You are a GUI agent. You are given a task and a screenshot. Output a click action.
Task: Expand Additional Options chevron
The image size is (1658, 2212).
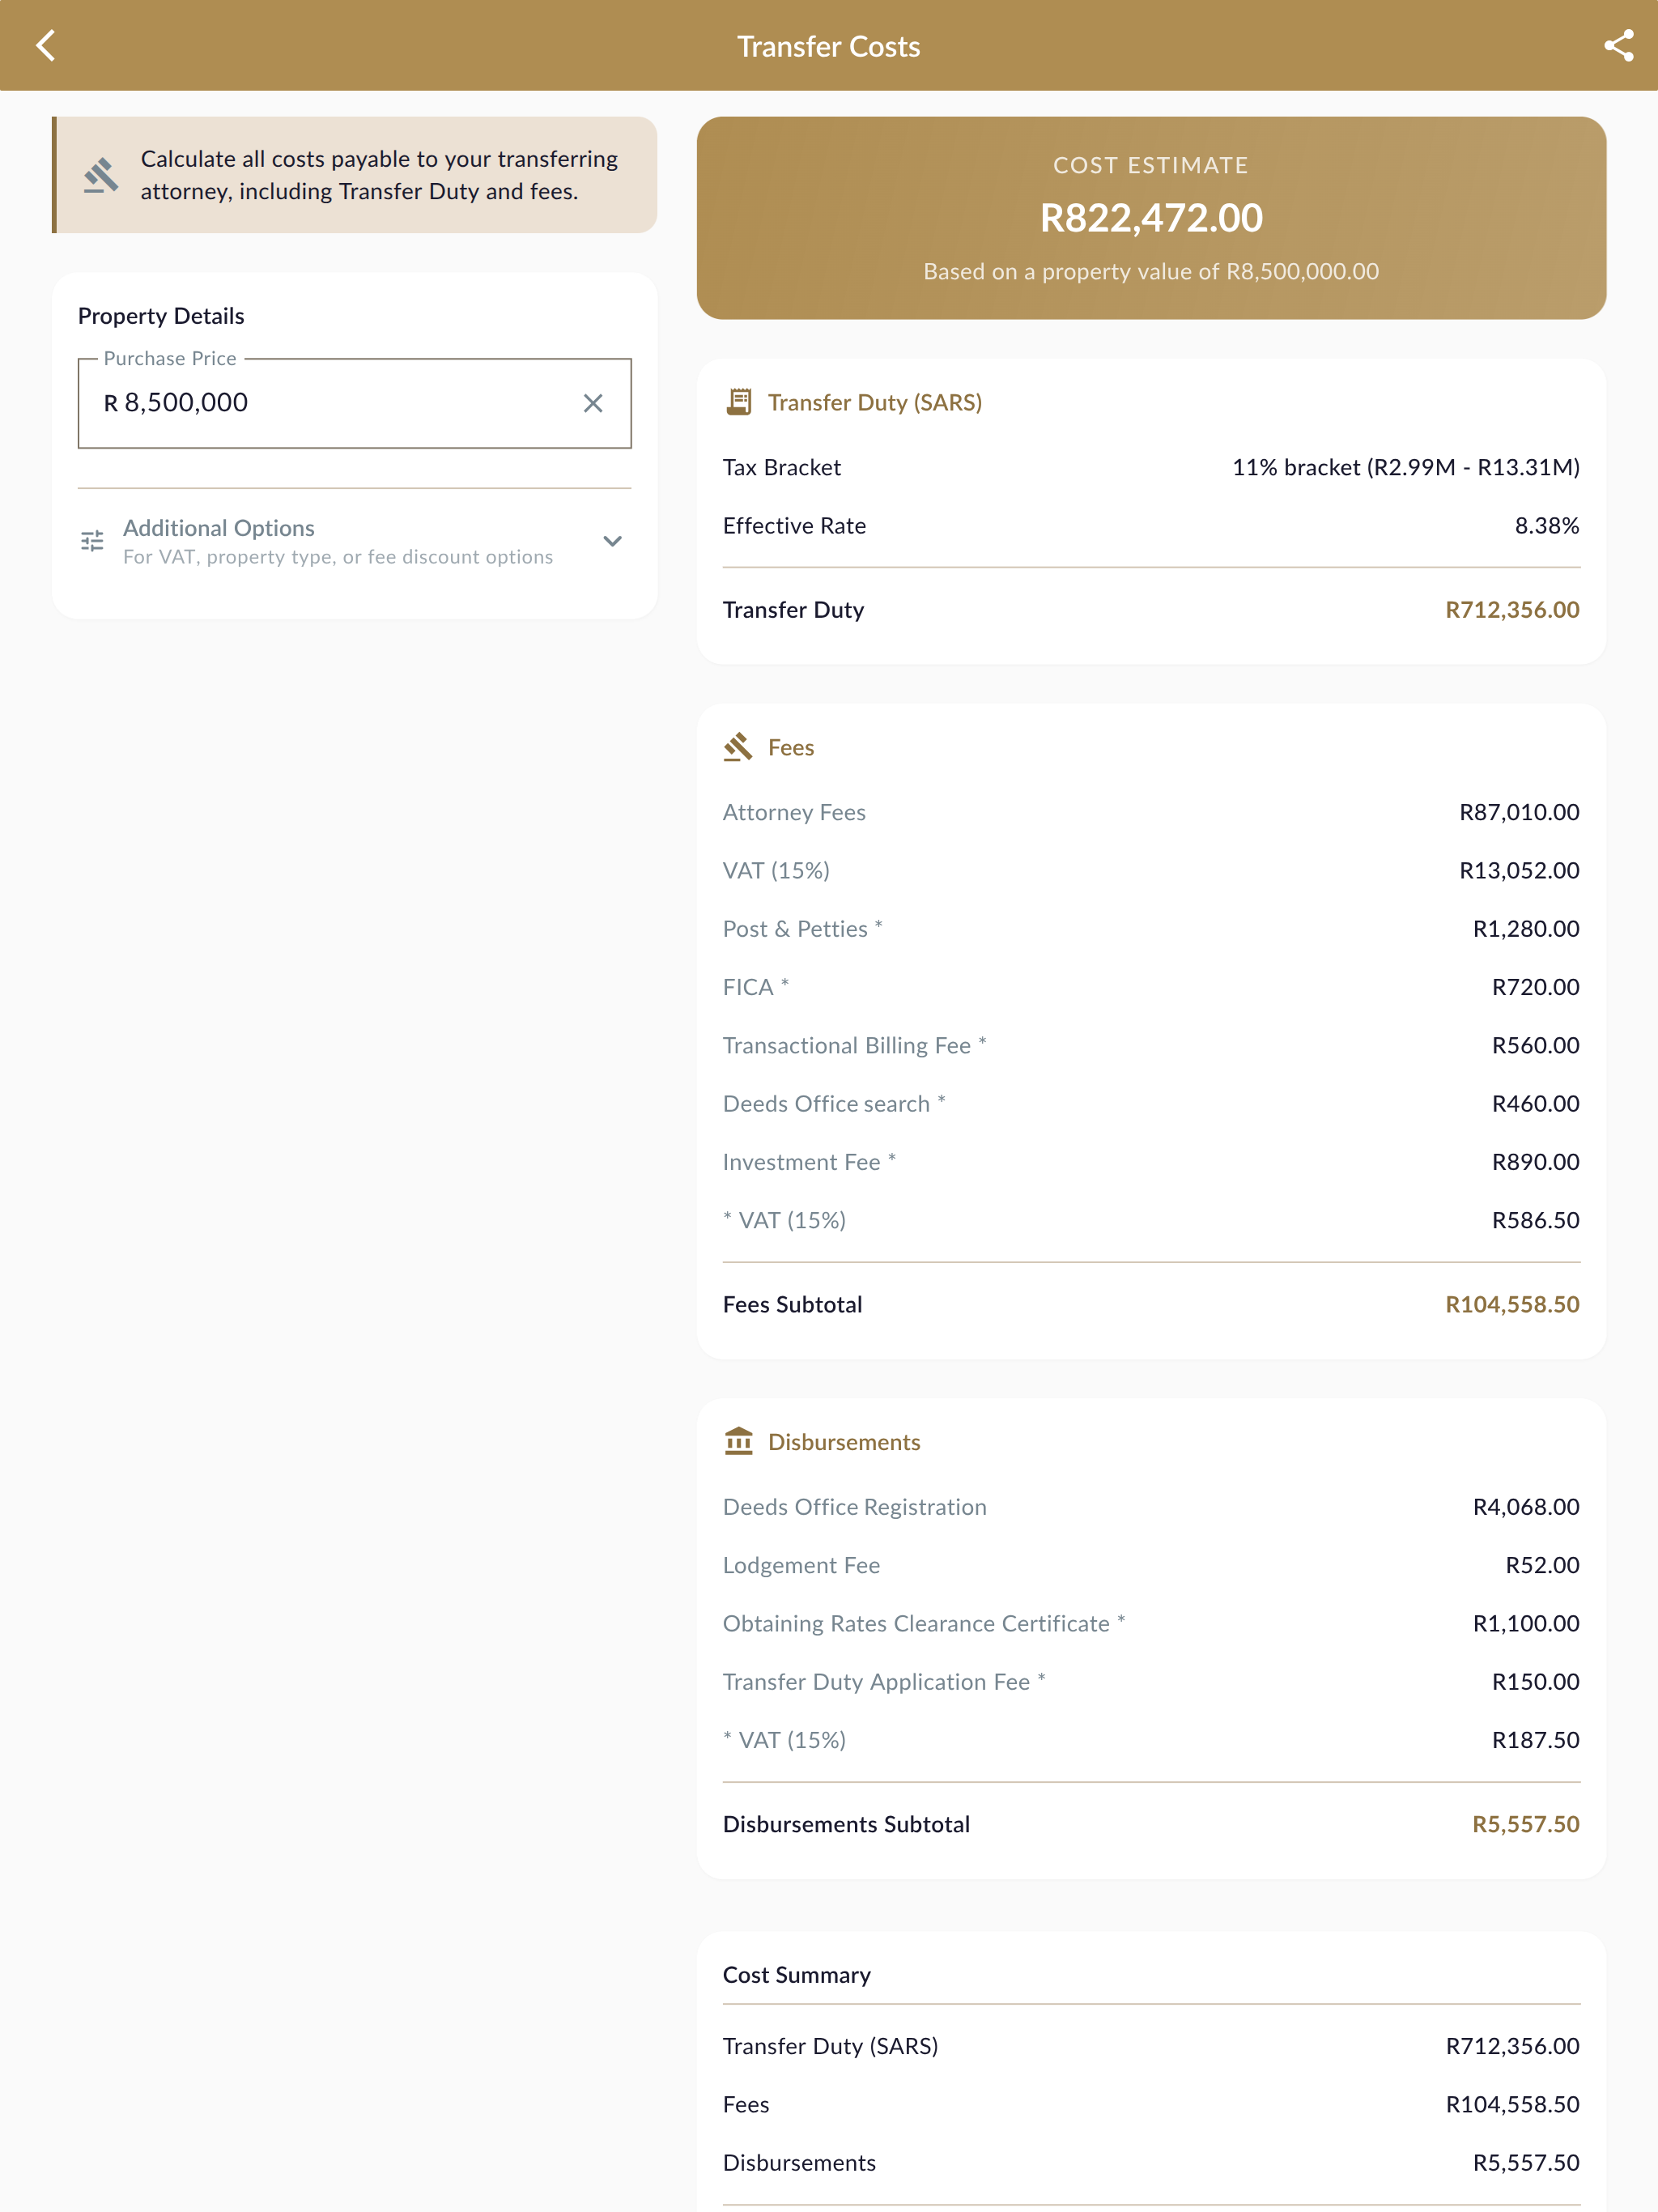tap(613, 541)
